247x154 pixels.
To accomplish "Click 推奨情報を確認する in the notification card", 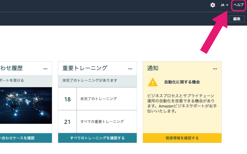I will click(x=182, y=138).
